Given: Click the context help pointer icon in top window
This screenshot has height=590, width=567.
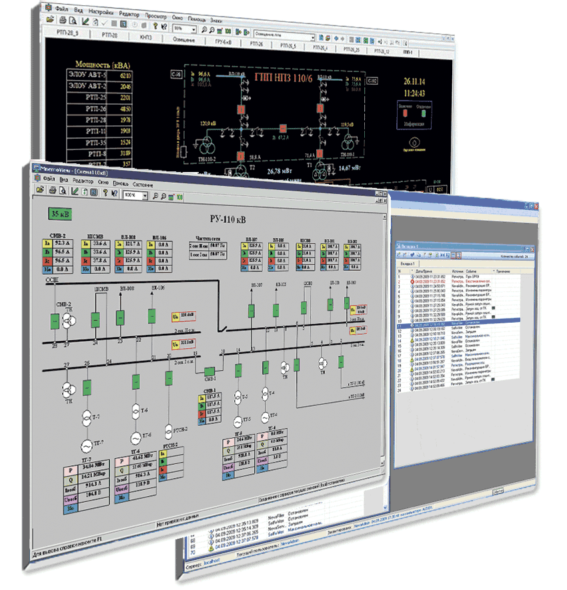Looking at the screenshot, I should [x=164, y=27].
